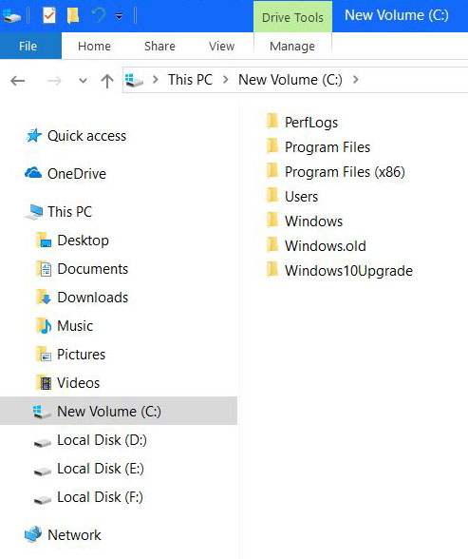Click the Forward navigation arrow
The width and height of the screenshot is (468, 559).
[54, 81]
